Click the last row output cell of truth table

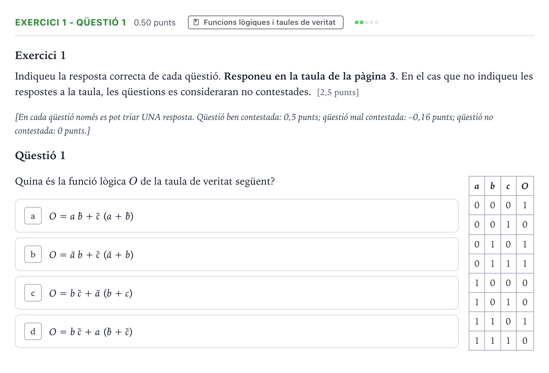(x=525, y=341)
